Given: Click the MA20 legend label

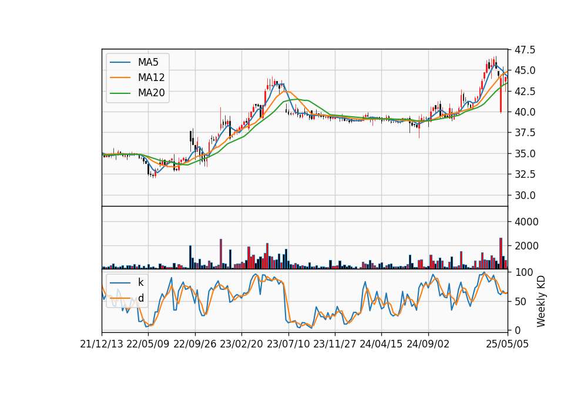Looking at the screenshot, I should point(151,93).
